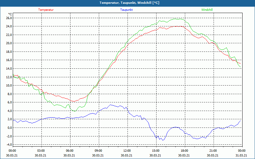Click the -4,0 y-axis value

[9, 144]
